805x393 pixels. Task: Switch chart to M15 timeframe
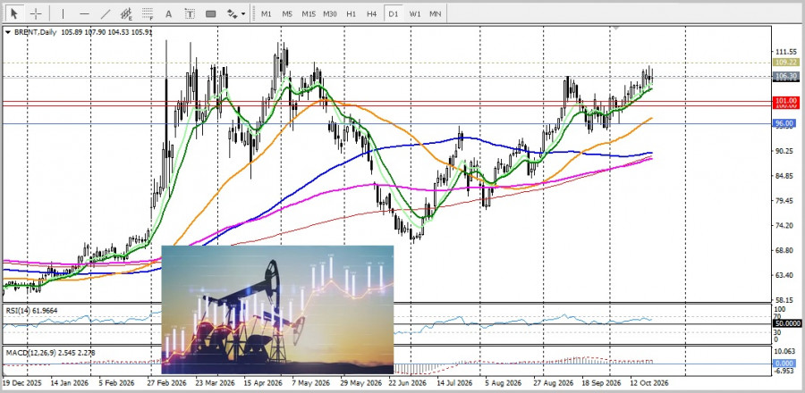click(309, 14)
